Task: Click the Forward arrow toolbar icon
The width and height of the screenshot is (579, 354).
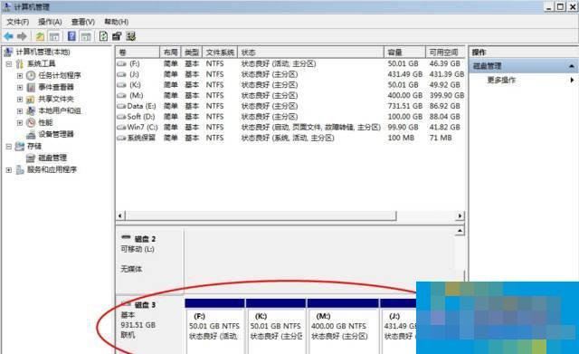Action: (22, 36)
